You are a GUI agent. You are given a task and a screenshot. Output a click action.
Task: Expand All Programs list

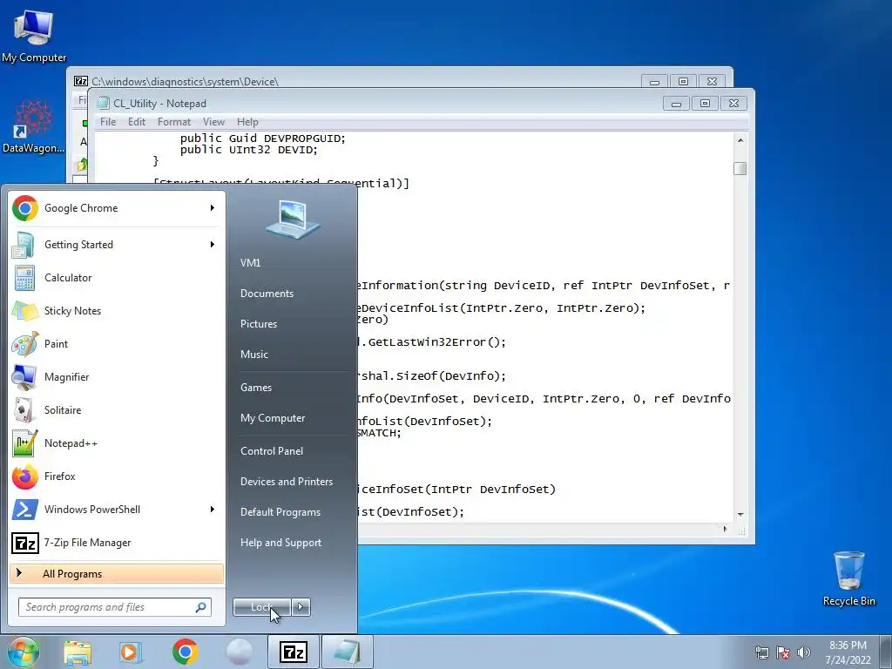(x=117, y=574)
